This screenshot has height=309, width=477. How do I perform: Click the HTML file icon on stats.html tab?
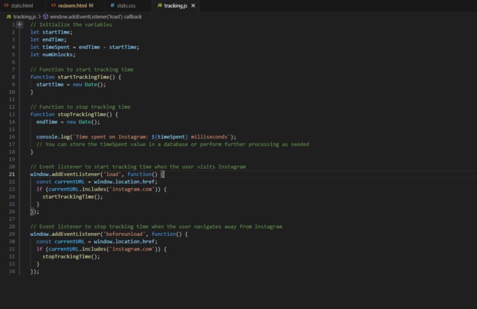click(6, 5)
